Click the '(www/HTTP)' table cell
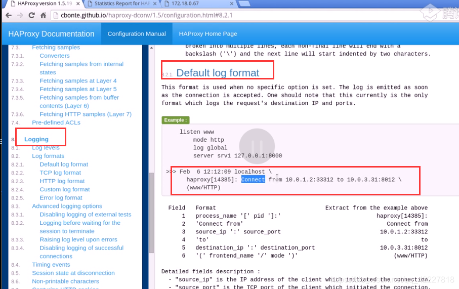This screenshot has width=459, height=289. [411, 256]
